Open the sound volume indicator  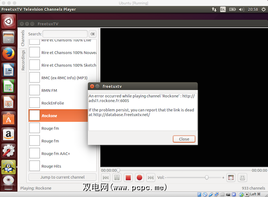(241, 9)
